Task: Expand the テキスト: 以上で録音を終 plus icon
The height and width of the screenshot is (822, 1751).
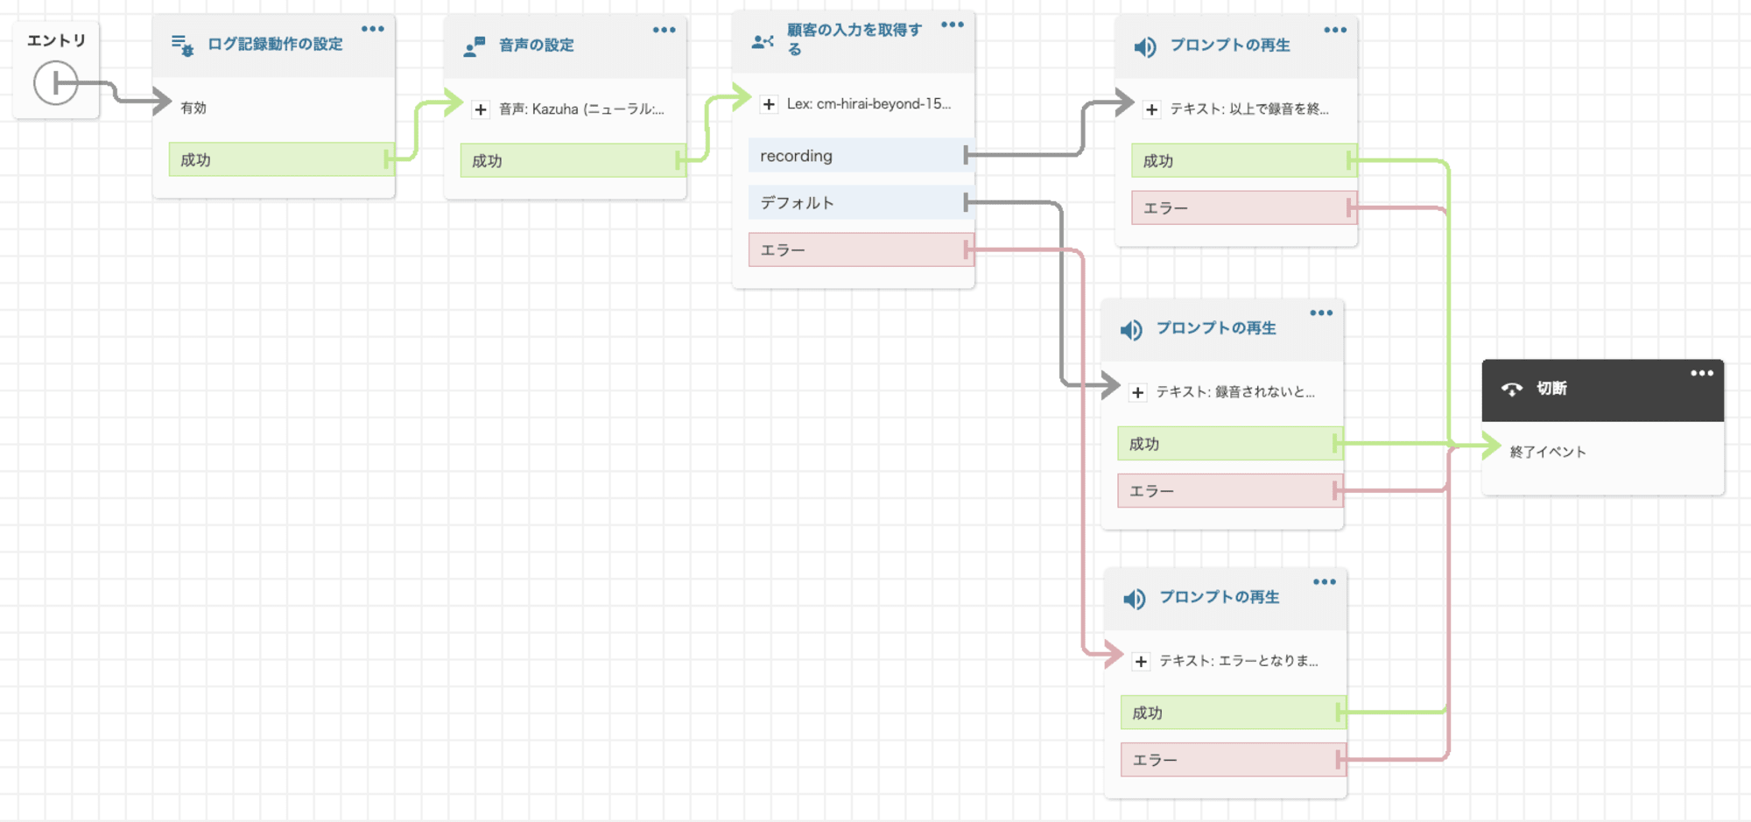Action: pos(1152,109)
